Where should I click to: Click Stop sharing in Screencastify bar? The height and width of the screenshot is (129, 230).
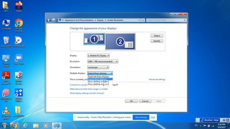[141, 117]
